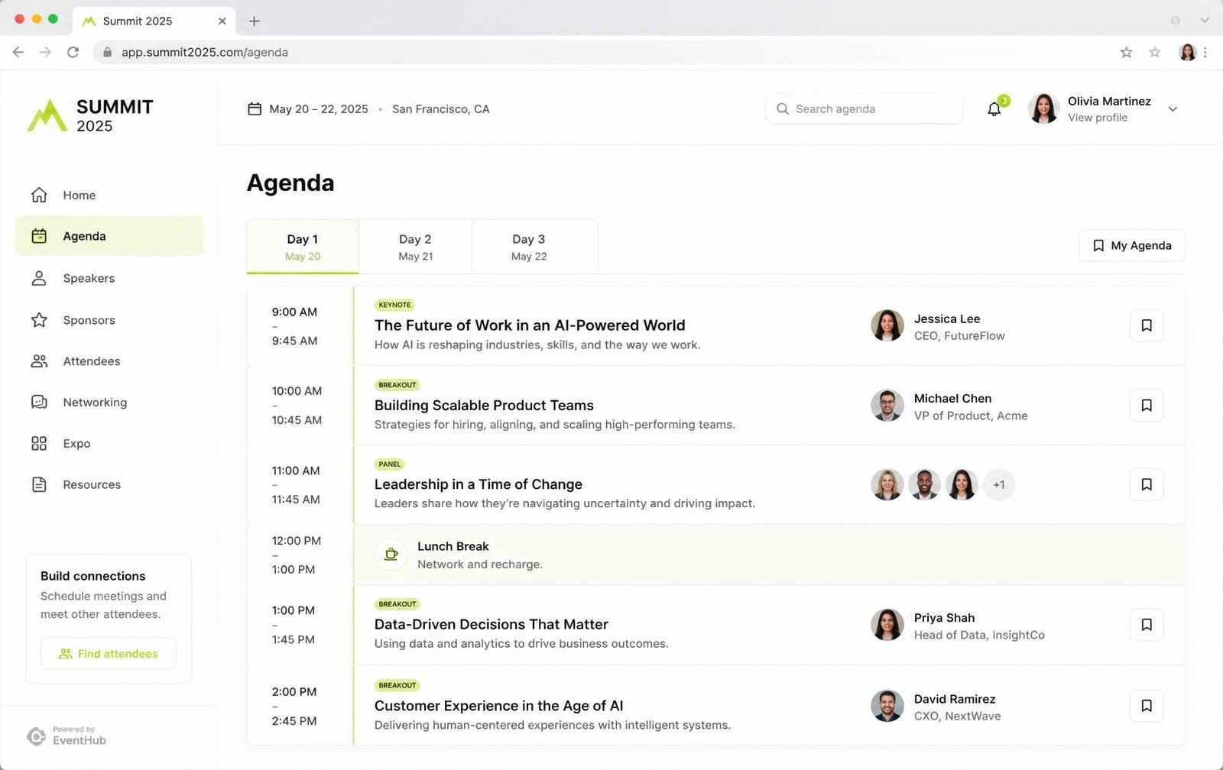Click the browser address bar
This screenshot has width=1223, height=770.
click(x=604, y=52)
